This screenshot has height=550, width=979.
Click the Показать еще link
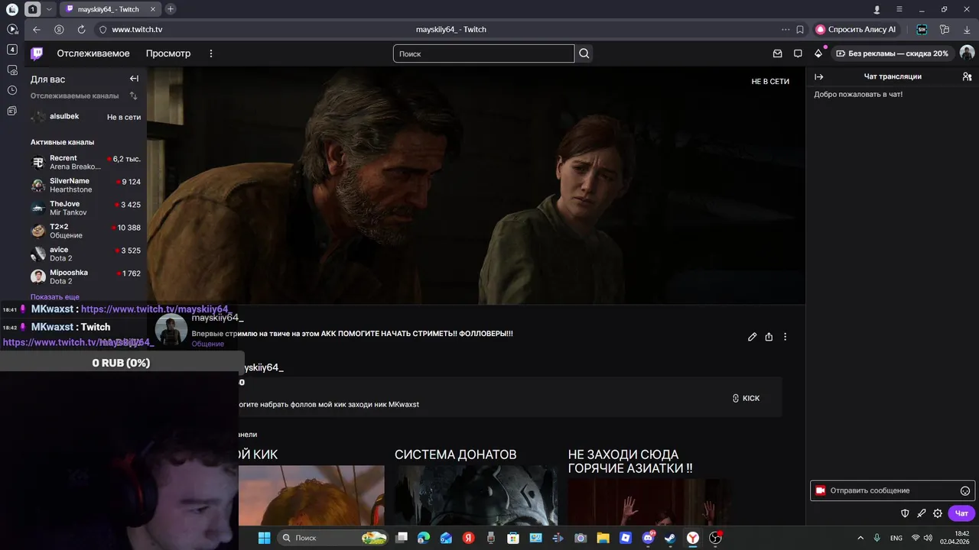coord(55,296)
